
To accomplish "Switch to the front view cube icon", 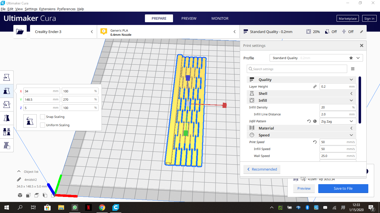I will tap(28, 195).
